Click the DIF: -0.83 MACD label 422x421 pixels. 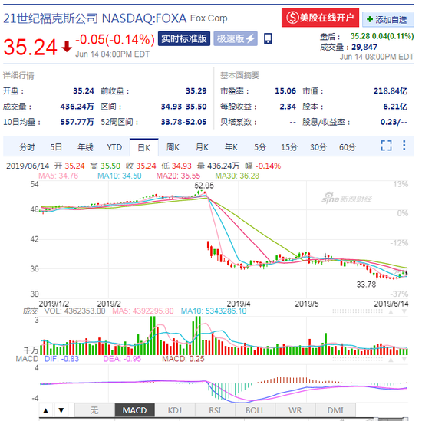click(x=61, y=359)
